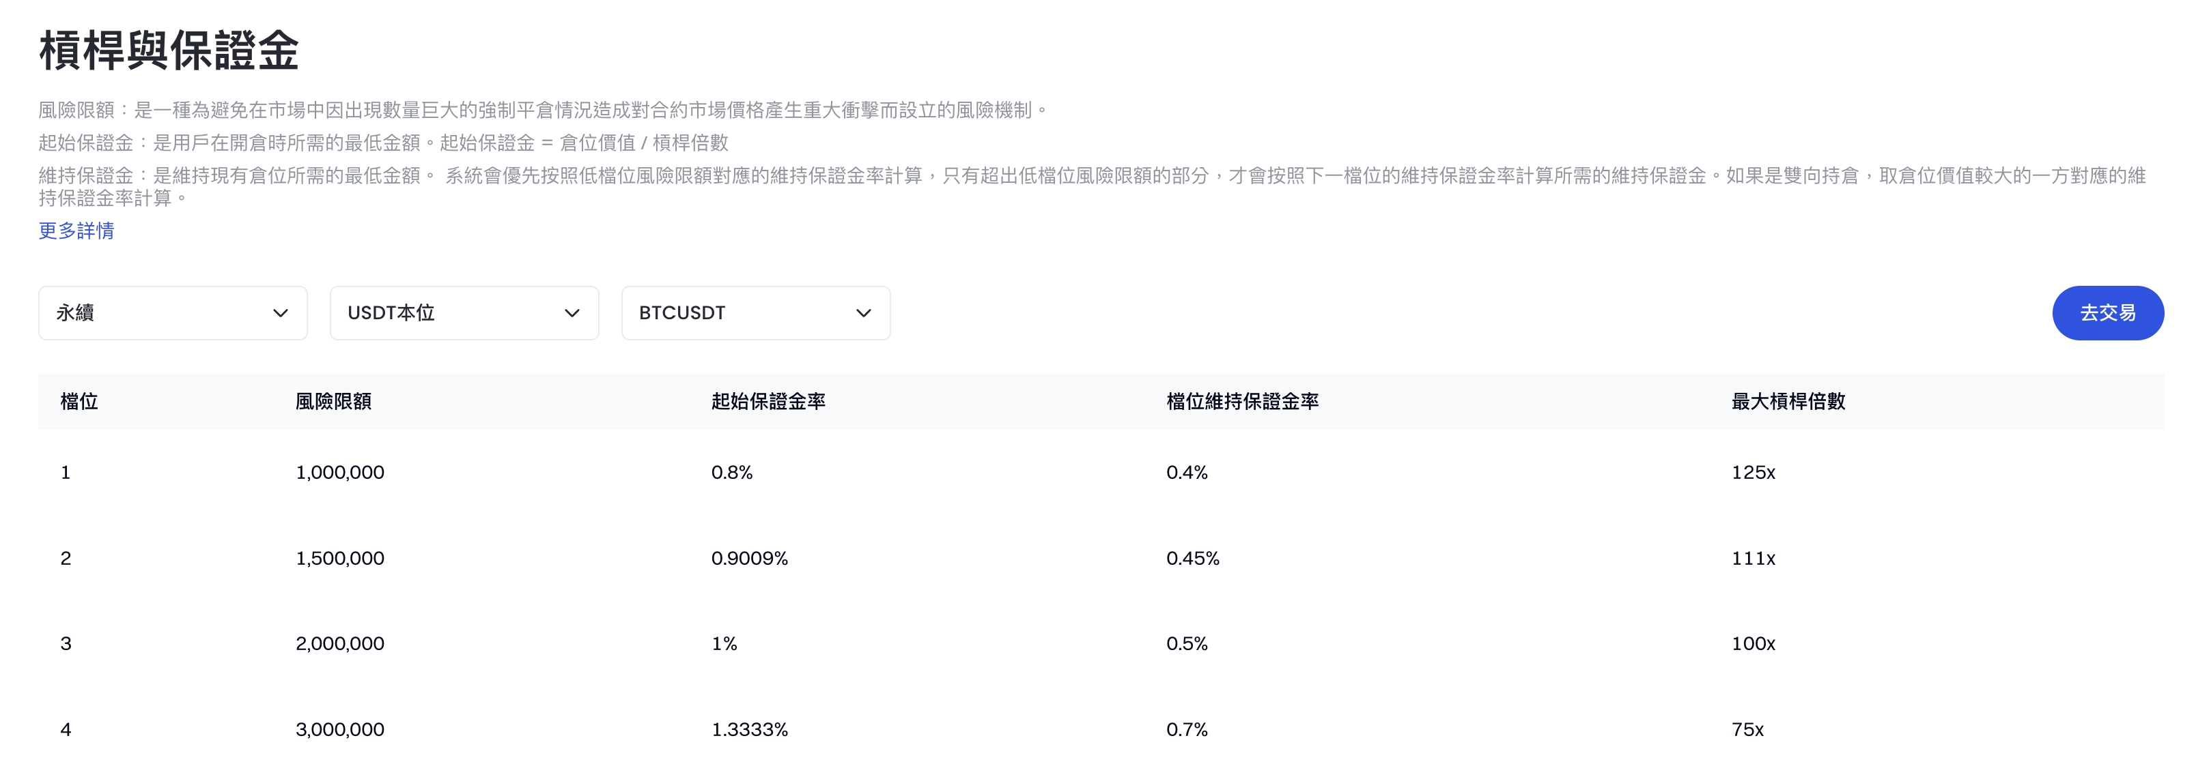
Task: Click the 檔位維持保證金率 column header
Action: tap(1242, 401)
